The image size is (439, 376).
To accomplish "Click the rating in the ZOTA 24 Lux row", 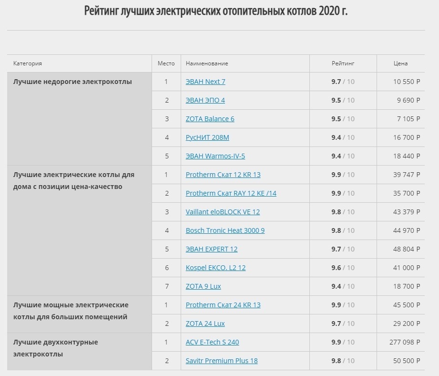I will pyautogui.click(x=343, y=324).
